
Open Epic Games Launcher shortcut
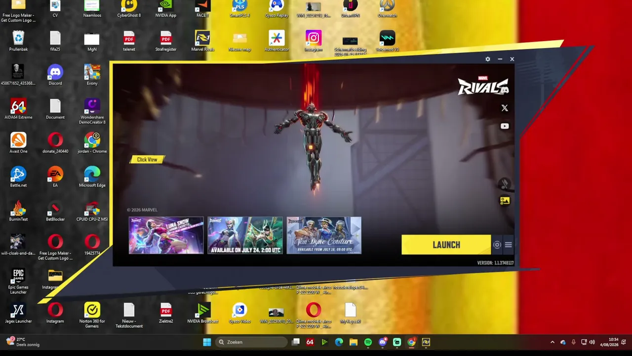[18, 281]
